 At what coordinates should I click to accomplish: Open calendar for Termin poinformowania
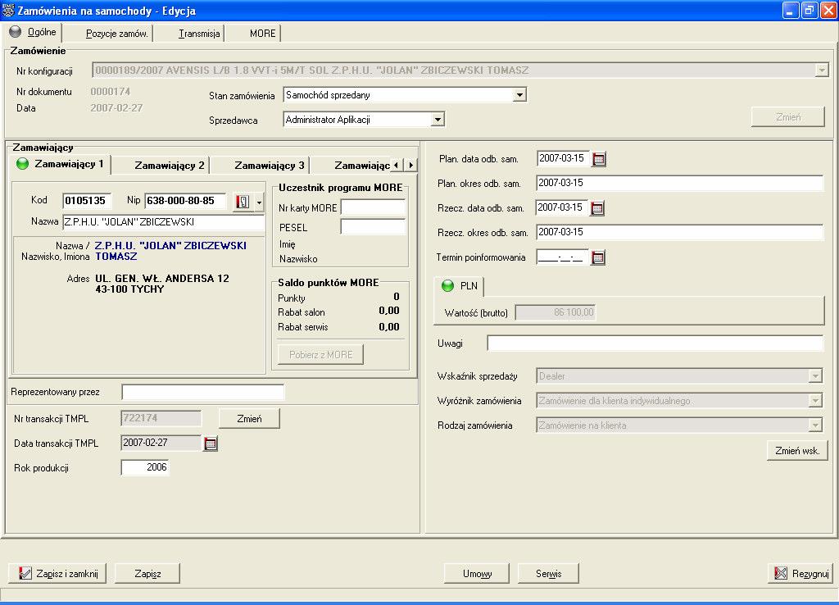[x=598, y=257]
